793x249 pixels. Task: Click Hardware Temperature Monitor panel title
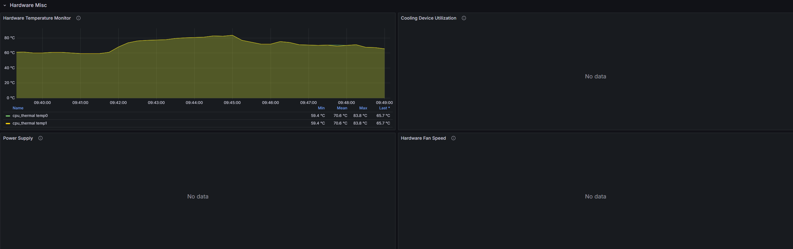[x=37, y=18]
